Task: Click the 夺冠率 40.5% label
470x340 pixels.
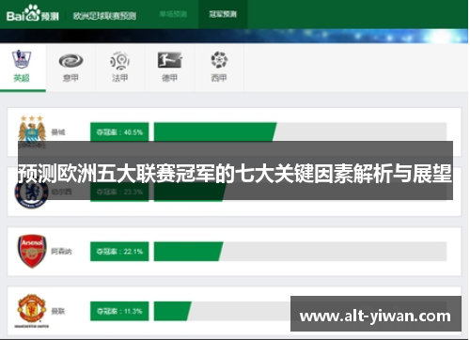Action: [x=119, y=132]
